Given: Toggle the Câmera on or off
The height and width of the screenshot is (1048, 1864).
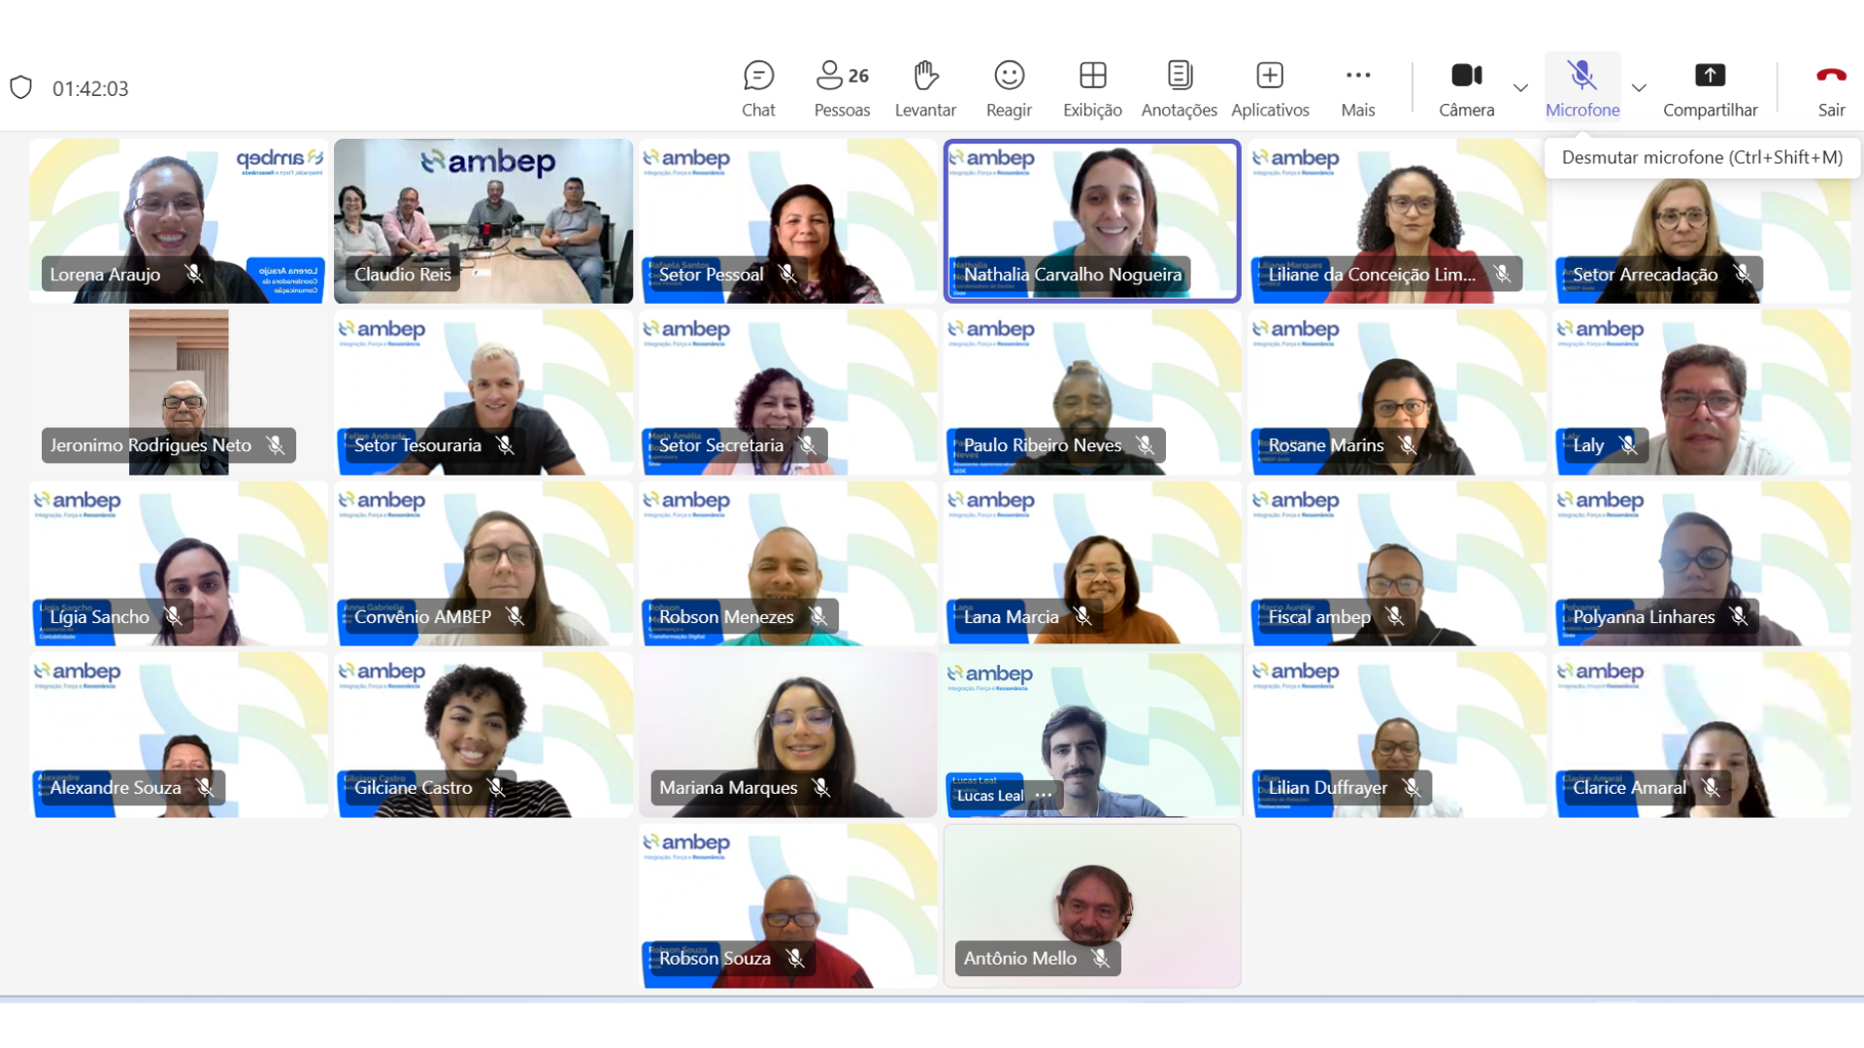Looking at the screenshot, I should [1466, 87].
